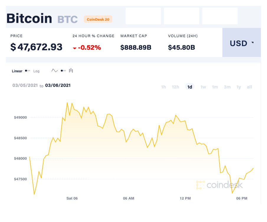Select the line chart icon
This screenshot has height=222, width=267.
pyautogui.click(x=55, y=71)
